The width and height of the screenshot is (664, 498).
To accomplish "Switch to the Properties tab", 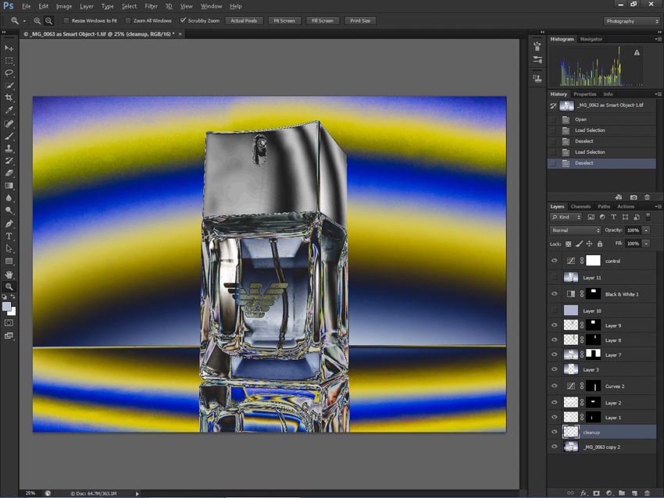I will click(585, 94).
